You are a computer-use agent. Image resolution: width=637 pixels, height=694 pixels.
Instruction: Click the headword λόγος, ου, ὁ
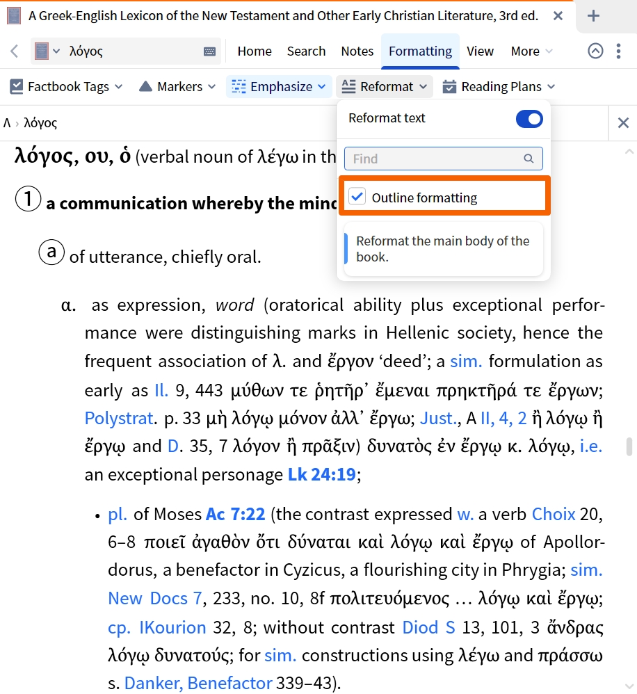[x=72, y=156]
